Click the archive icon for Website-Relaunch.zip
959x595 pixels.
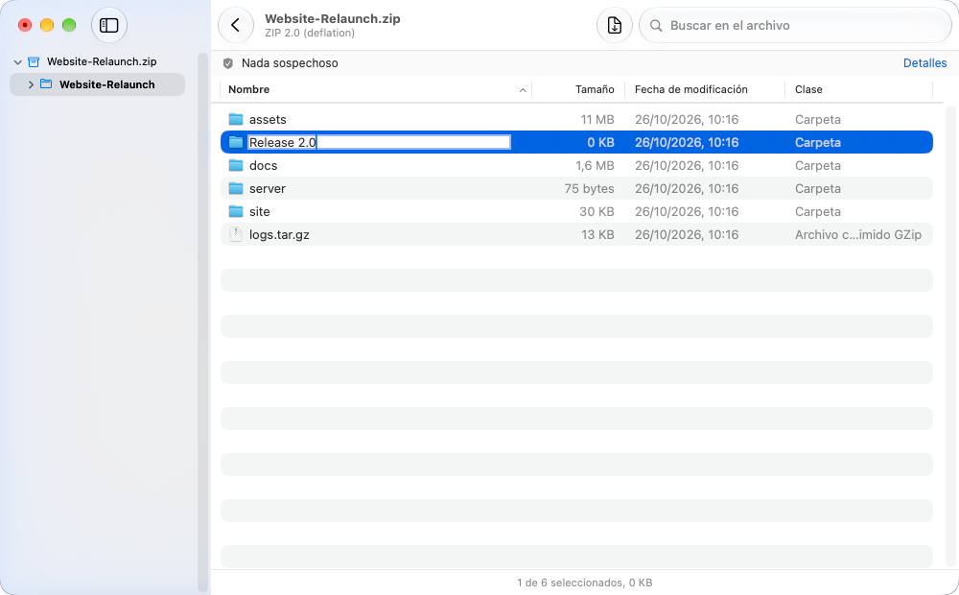click(x=34, y=61)
